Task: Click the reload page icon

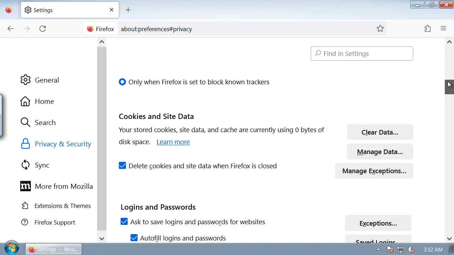Action: (43, 29)
